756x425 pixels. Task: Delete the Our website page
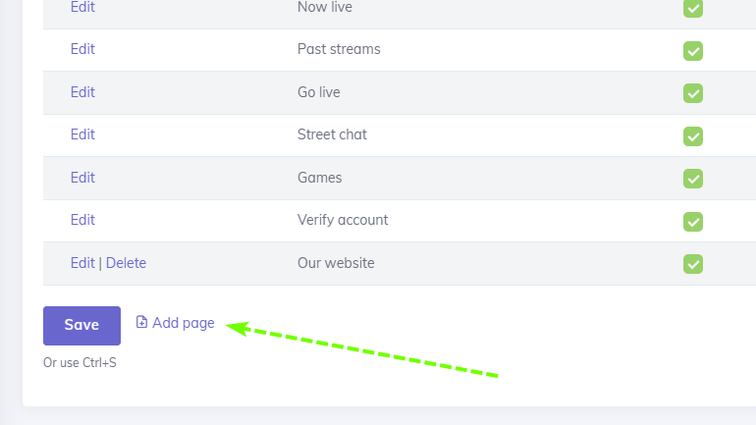(126, 263)
